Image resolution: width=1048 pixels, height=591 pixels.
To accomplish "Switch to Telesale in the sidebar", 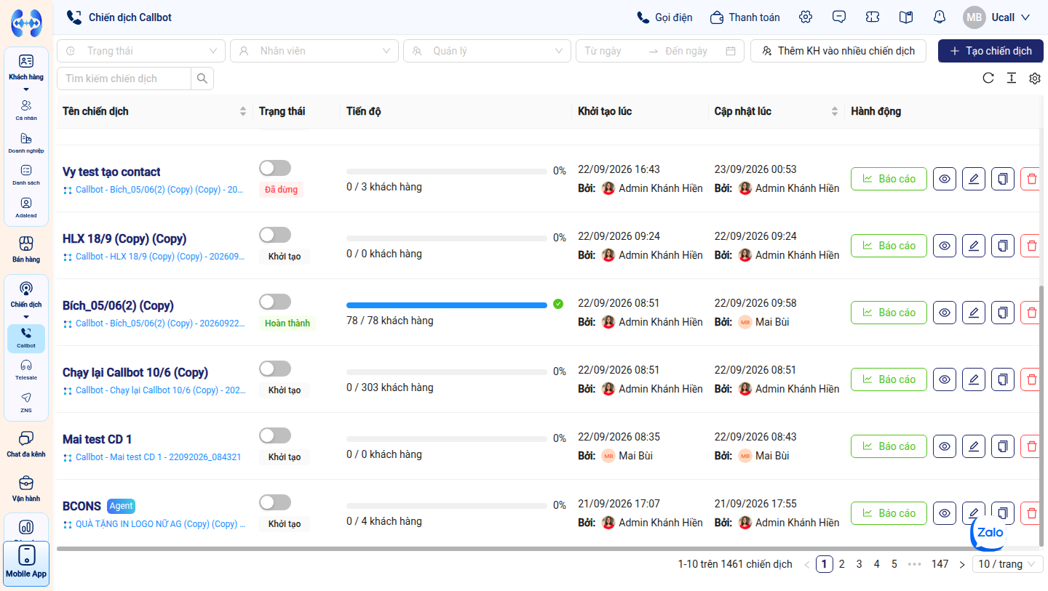I will tap(26, 369).
